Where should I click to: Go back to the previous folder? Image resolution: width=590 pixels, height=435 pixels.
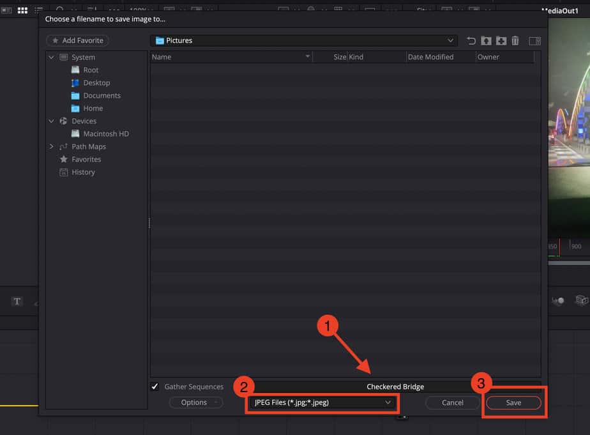tap(471, 41)
